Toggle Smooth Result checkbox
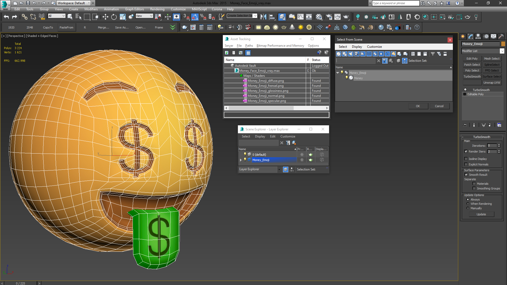Viewport: 507px width, 285px height. [466, 175]
